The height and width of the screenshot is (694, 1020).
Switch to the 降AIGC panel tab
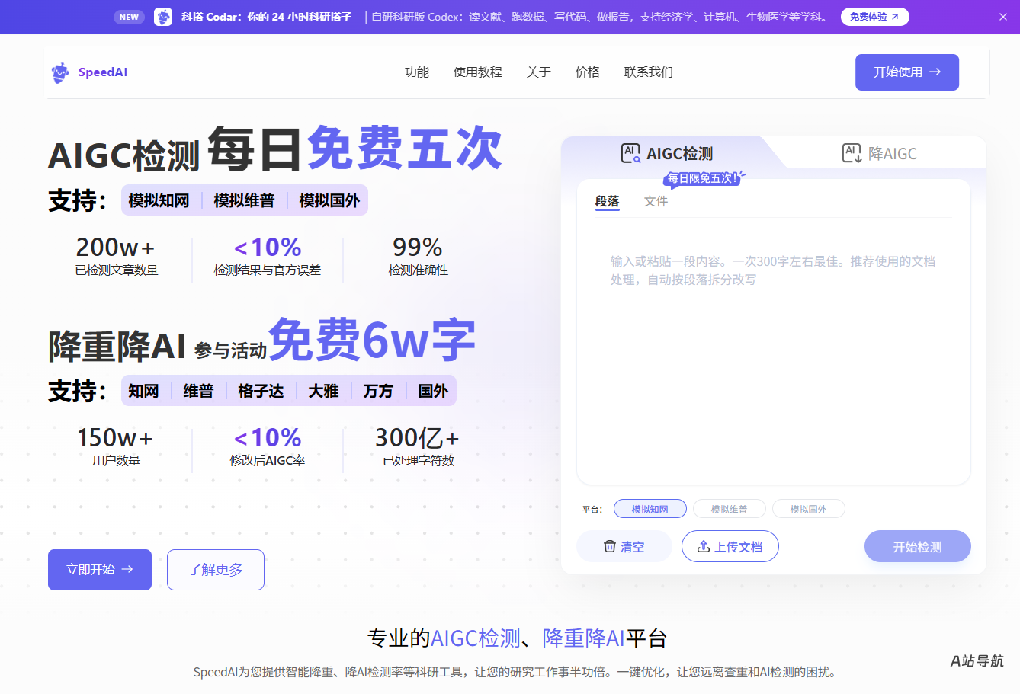coord(879,153)
